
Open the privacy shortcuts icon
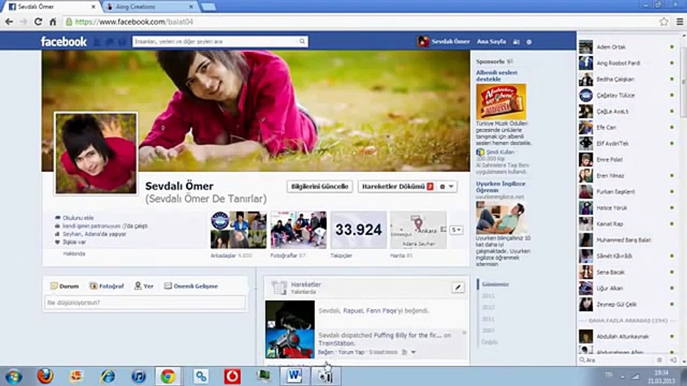pyautogui.click(x=516, y=41)
